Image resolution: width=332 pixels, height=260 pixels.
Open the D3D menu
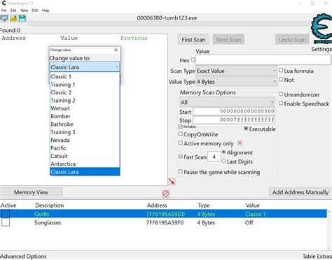coord(35,10)
